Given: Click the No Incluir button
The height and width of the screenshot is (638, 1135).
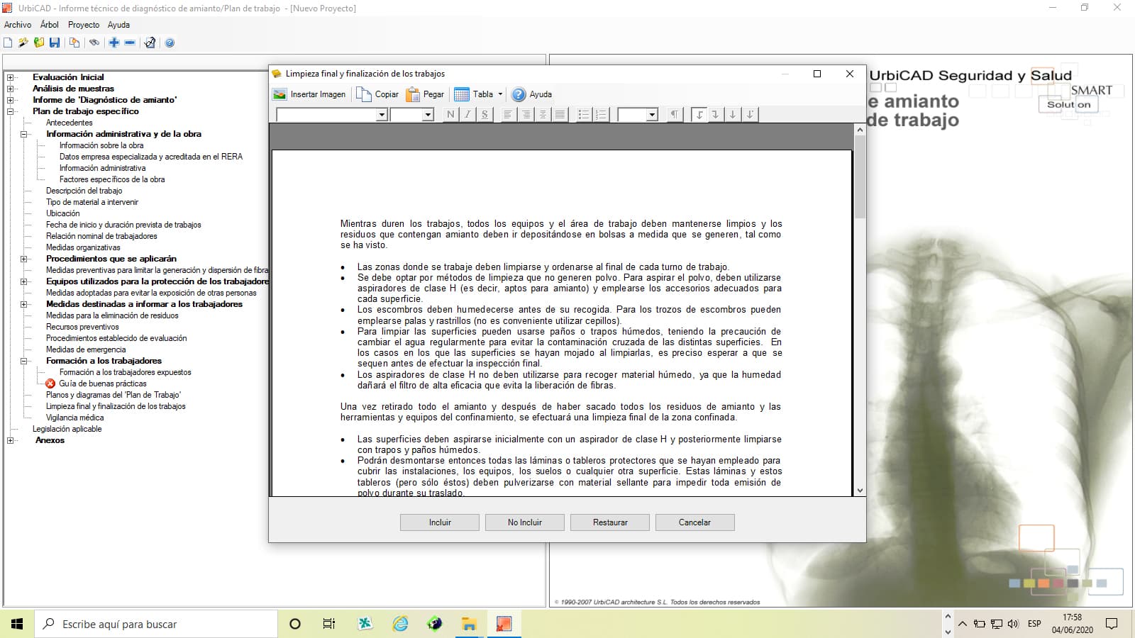Looking at the screenshot, I should 525,522.
